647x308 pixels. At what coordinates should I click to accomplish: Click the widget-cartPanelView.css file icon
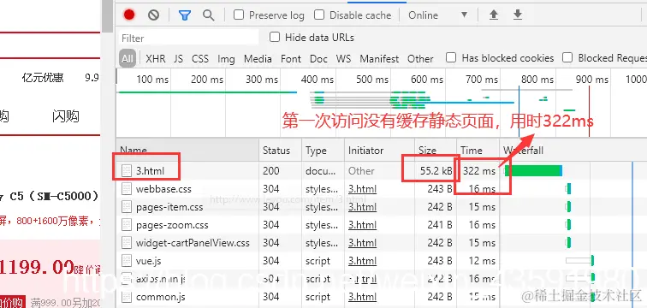click(x=127, y=243)
